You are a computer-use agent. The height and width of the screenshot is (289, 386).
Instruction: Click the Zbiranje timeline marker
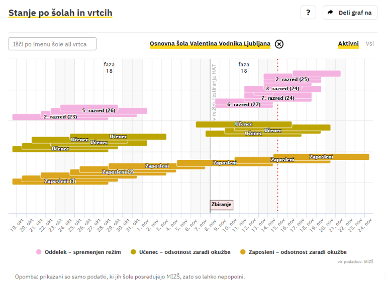pyautogui.click(x=221, y=205)
